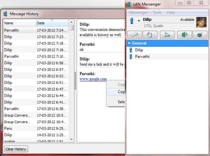Sort history by the Date column header
This screenshot has height=156, width=210.
click(x=52, y=23)
